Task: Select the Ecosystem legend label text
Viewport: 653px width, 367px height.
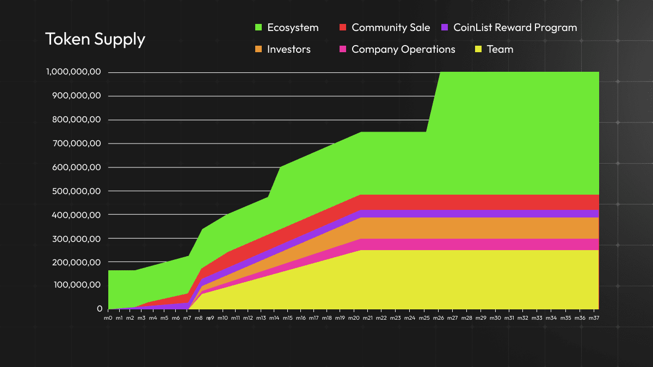Action: pos(293,27)
